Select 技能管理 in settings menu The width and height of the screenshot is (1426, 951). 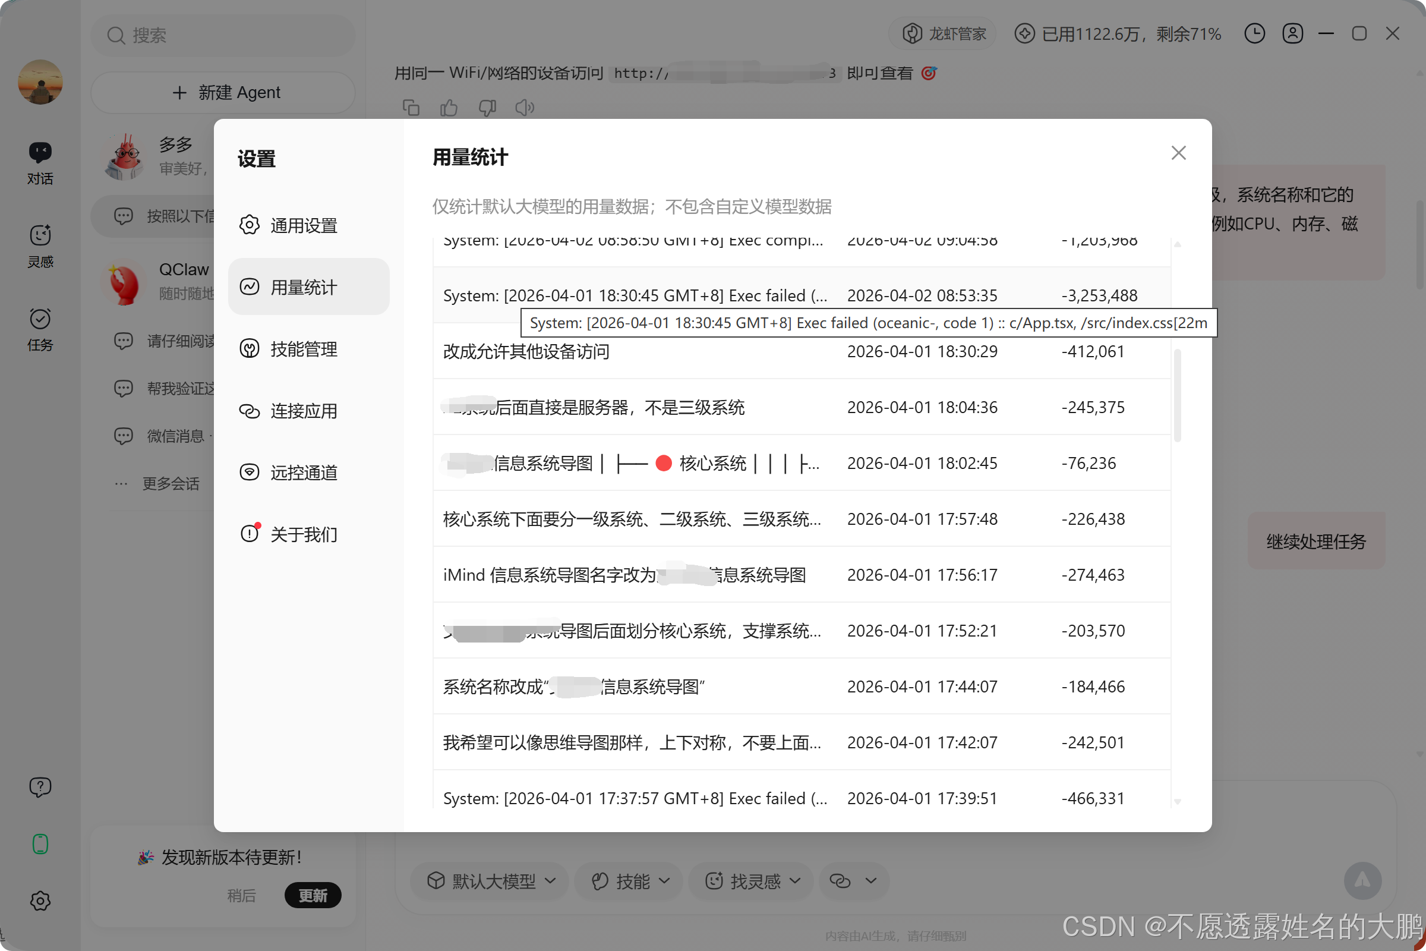click(x=308, y=348)
